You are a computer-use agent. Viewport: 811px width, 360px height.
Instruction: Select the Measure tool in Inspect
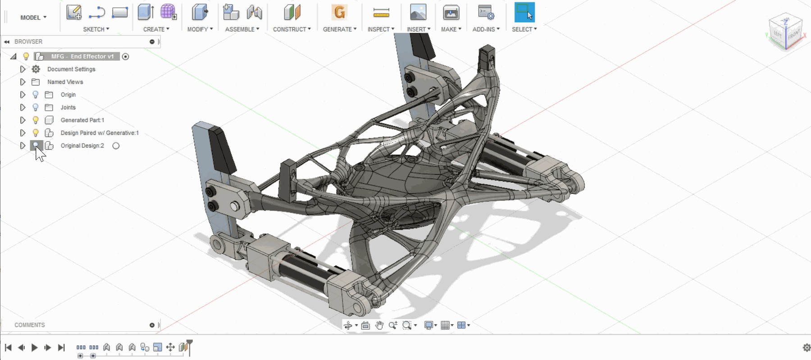(x=381, y=13)
